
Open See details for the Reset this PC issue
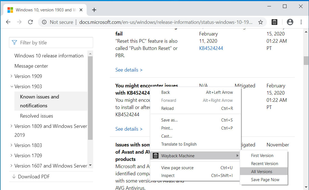(x=129, y=70)
